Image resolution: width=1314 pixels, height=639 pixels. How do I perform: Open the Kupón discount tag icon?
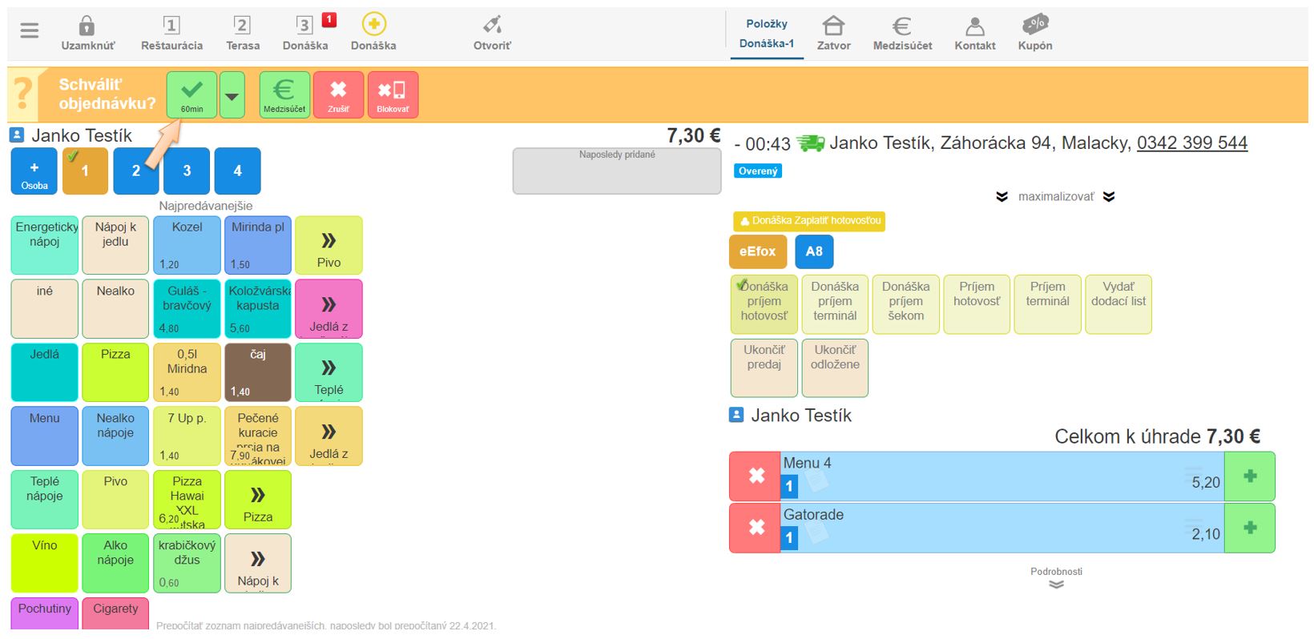(x=1034, y=26)
